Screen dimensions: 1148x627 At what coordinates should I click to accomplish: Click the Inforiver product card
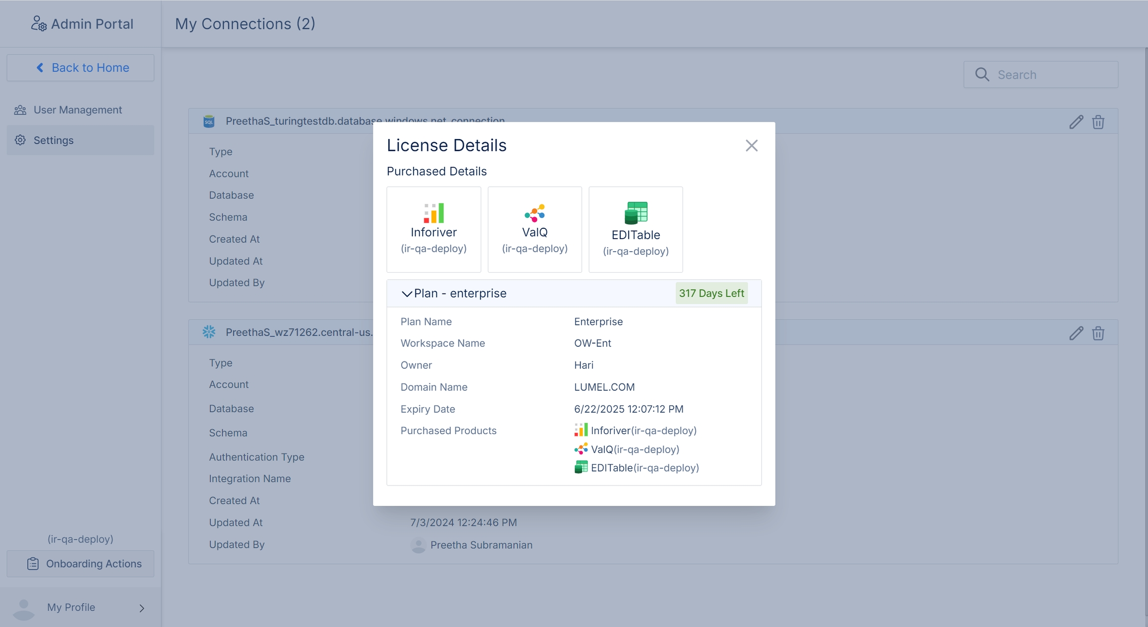point(433,229)
